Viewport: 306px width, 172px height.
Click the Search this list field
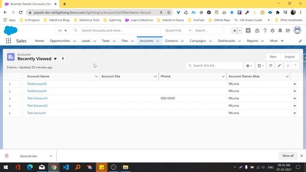tap(214, 65)
